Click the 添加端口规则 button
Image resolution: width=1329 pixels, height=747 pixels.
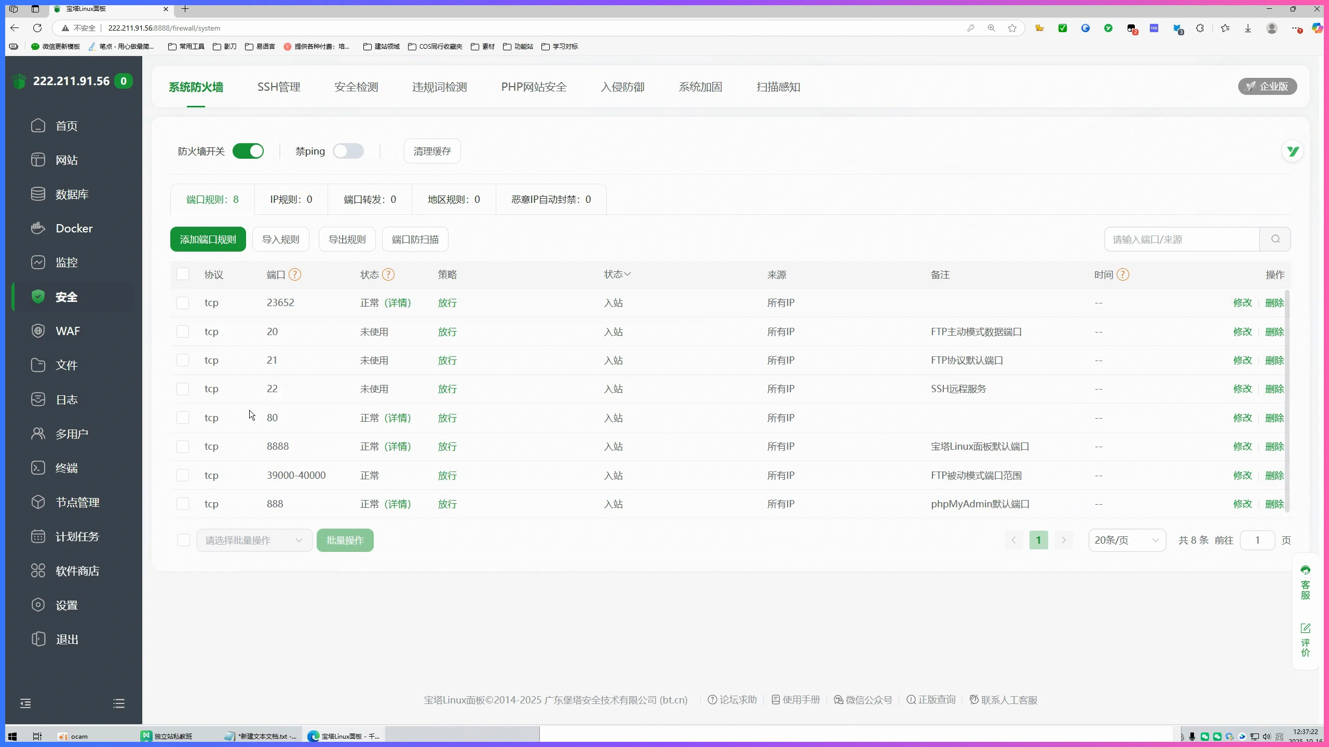(208, 239)
